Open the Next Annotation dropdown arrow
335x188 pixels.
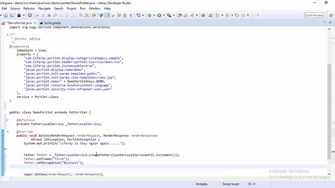pyautogui.click(x=222, y=15)
